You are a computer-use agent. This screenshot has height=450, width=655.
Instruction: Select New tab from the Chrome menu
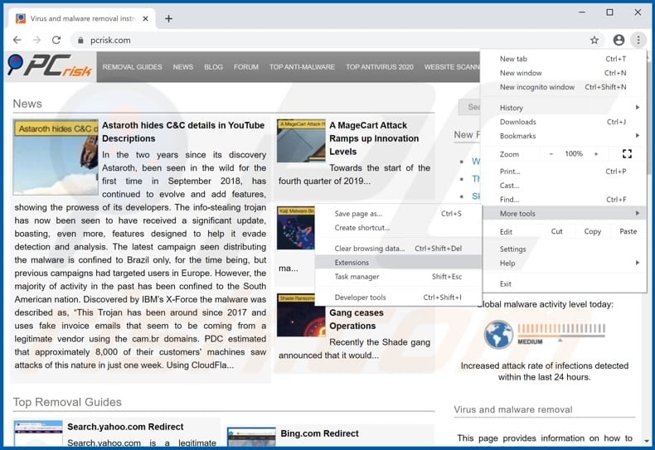pos(564,59)
